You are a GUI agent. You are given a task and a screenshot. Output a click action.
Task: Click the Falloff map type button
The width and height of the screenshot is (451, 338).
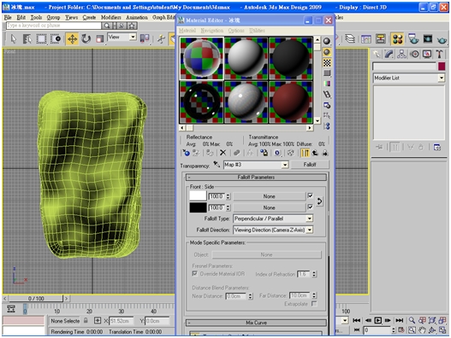tap(310, 165)
